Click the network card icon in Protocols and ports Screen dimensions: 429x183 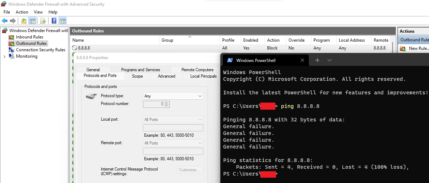[x=91, y=96]
